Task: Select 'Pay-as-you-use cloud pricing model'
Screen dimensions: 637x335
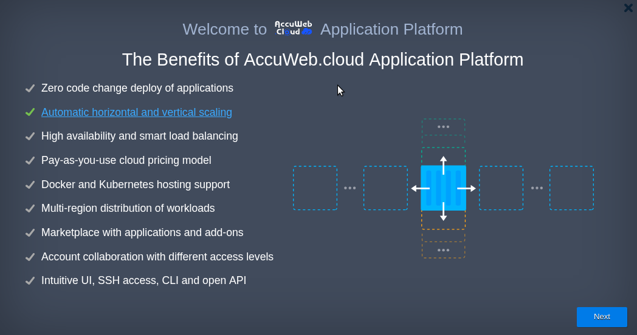Action: [x=126, y=160]
